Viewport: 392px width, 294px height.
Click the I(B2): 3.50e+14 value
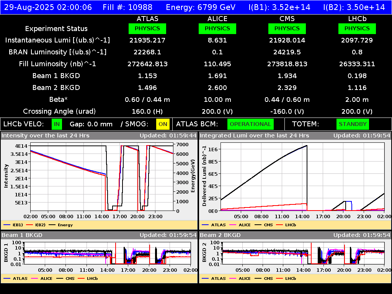354,7
